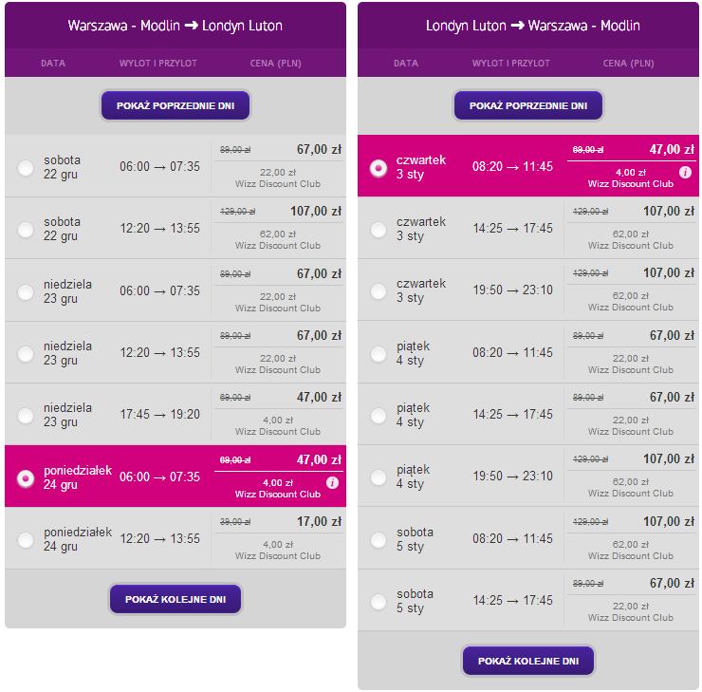Click Warszawa - Modlin to Londyn Luton header
Image resolution: width=702 pixels, height=692 pixels.
(175, 26)
